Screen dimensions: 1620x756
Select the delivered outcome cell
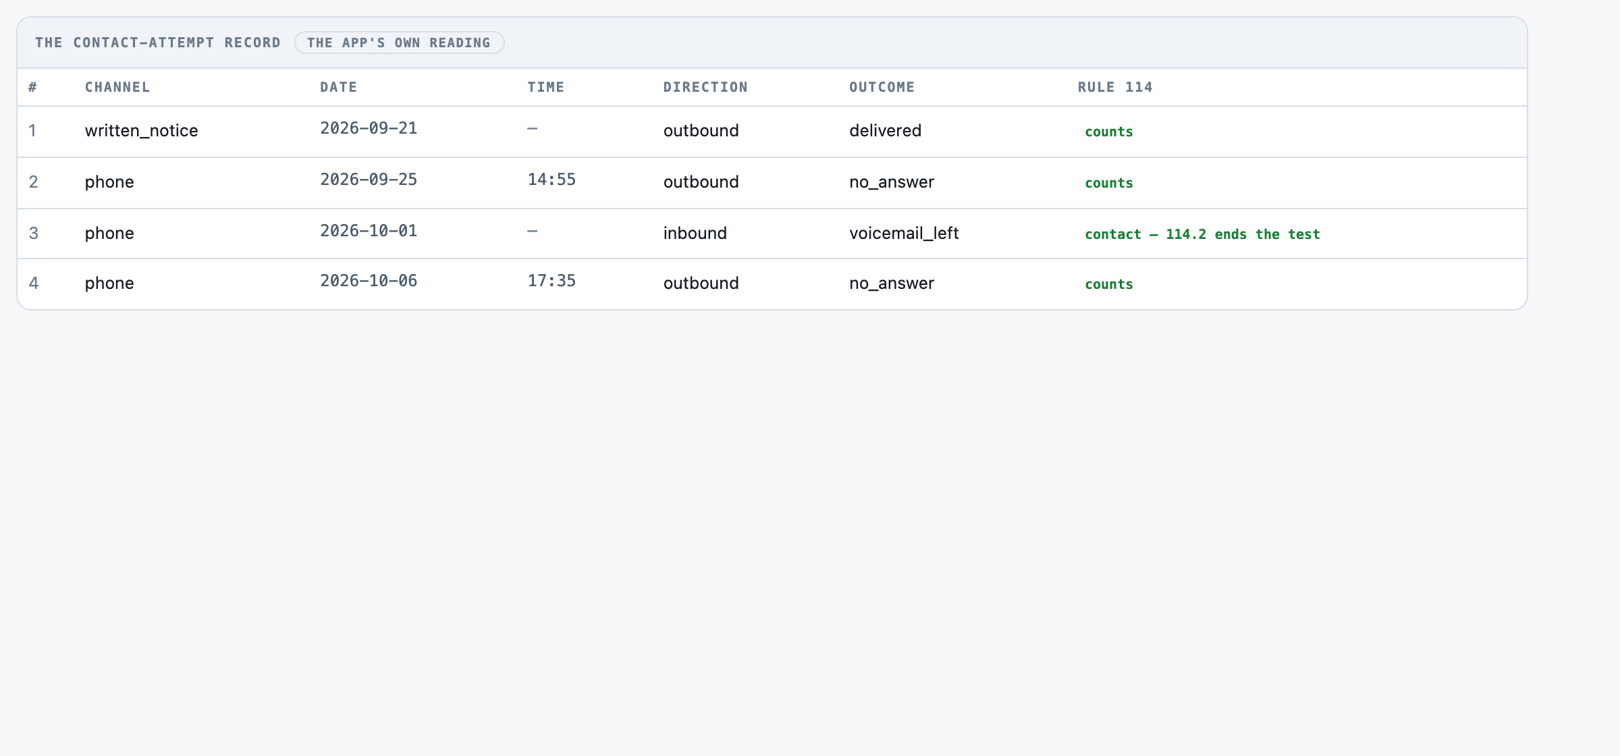pyautogui.click(x=885, y=130)
